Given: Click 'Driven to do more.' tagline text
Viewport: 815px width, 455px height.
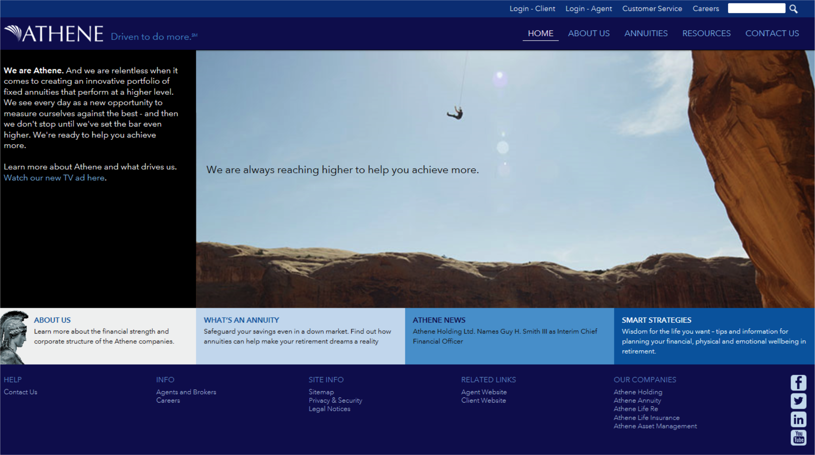Looking at the screenshot, I should pos(154,37).
